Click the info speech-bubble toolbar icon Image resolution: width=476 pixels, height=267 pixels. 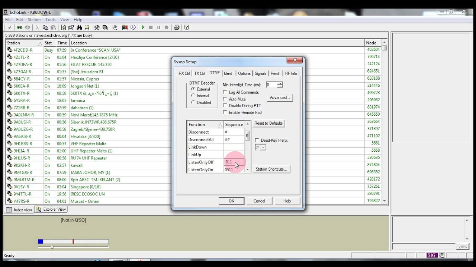pos(133,27)
